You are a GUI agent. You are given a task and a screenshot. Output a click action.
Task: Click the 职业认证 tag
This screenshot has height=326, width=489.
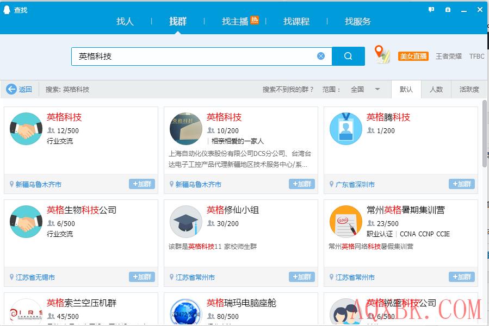380,234
